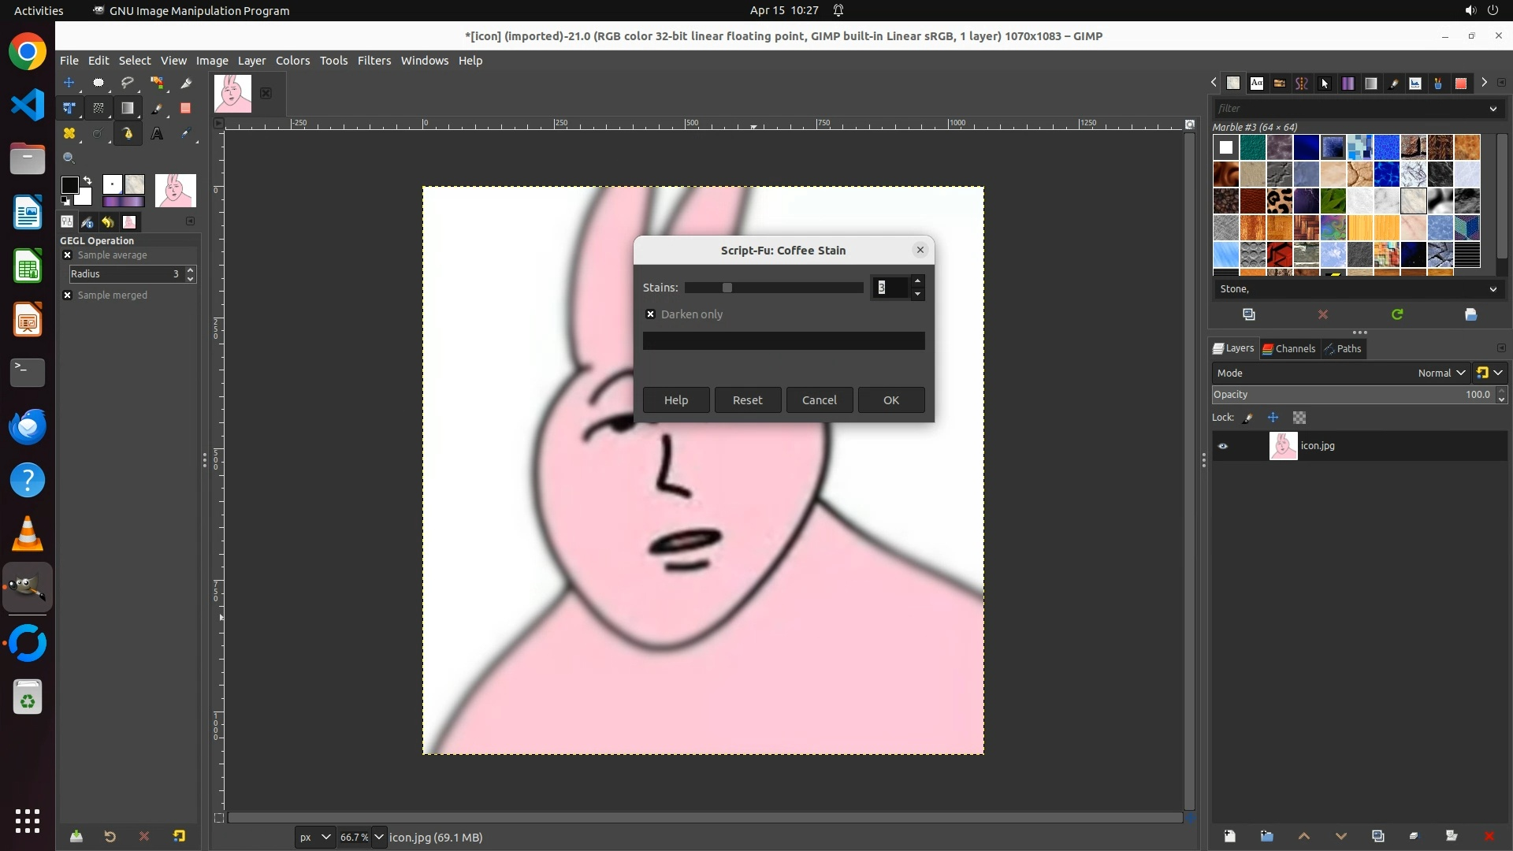Open the Filters menu
This screenshot has height=851, width=1513.
click(x=374, y=61)
